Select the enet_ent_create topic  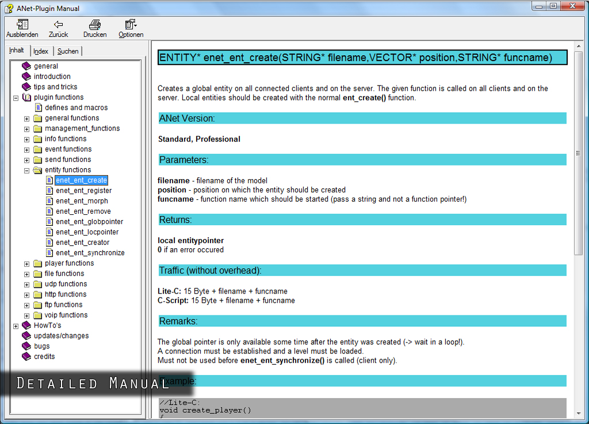click(82, 180)
